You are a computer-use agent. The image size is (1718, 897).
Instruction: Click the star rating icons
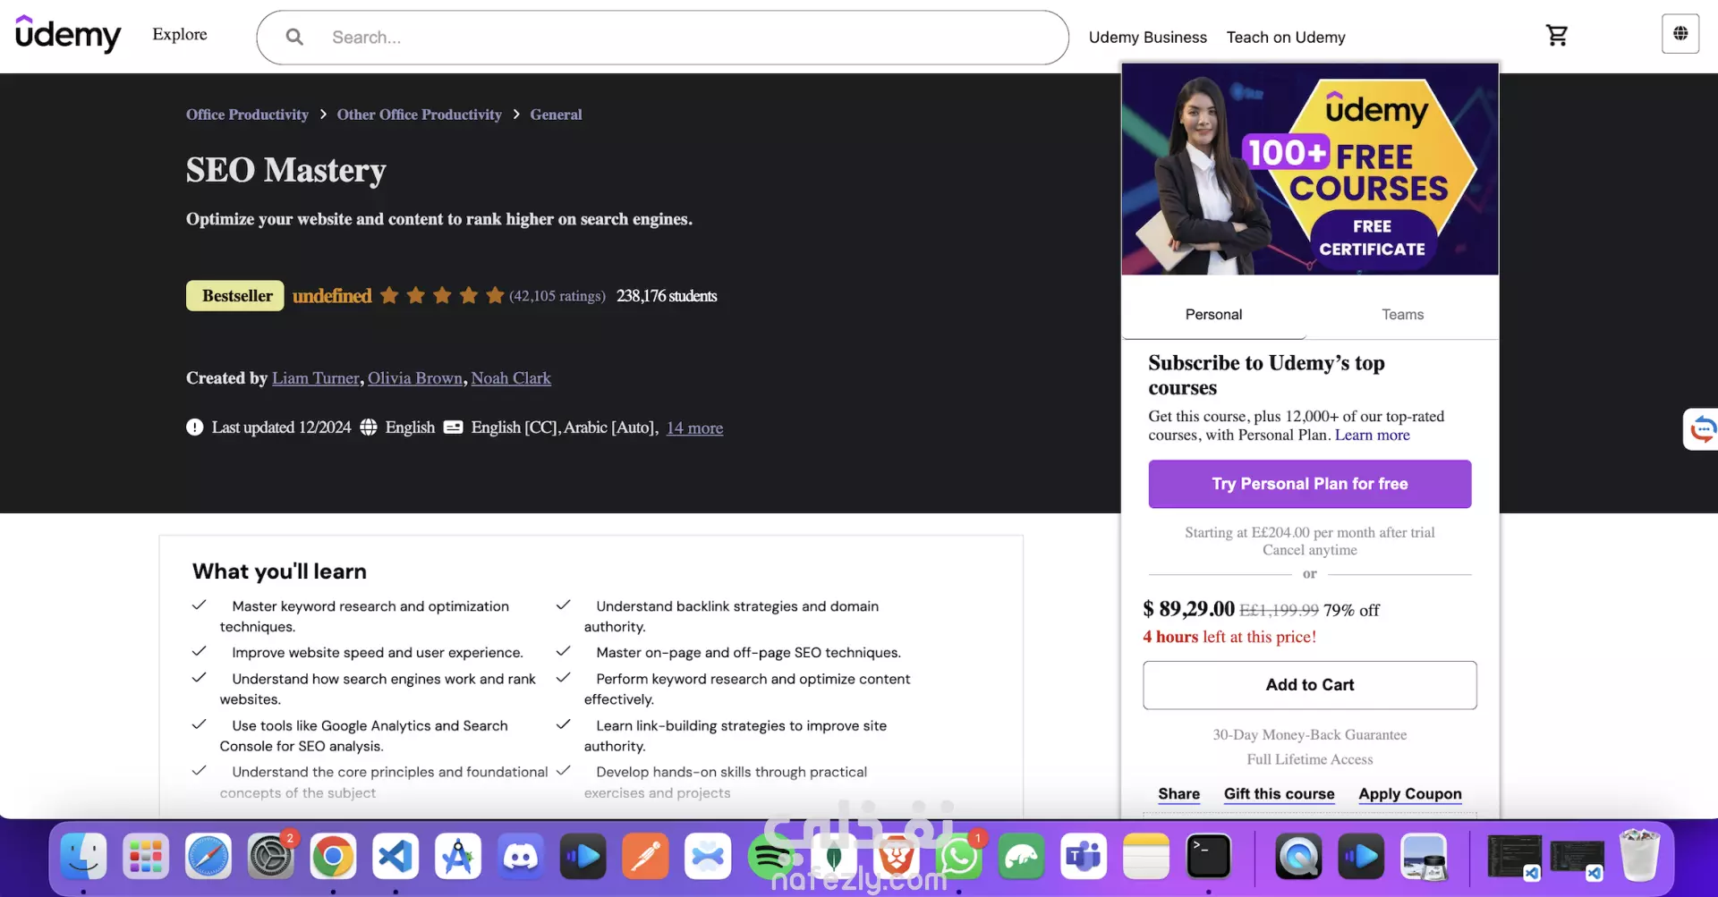tap(442, 295)
